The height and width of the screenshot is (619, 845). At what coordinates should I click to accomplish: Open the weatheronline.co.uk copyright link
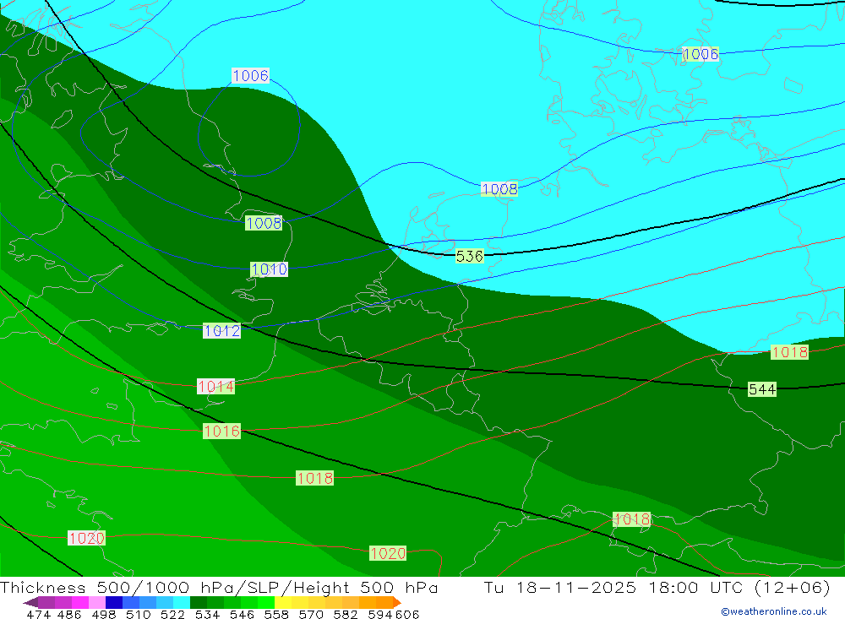(774, 611)
